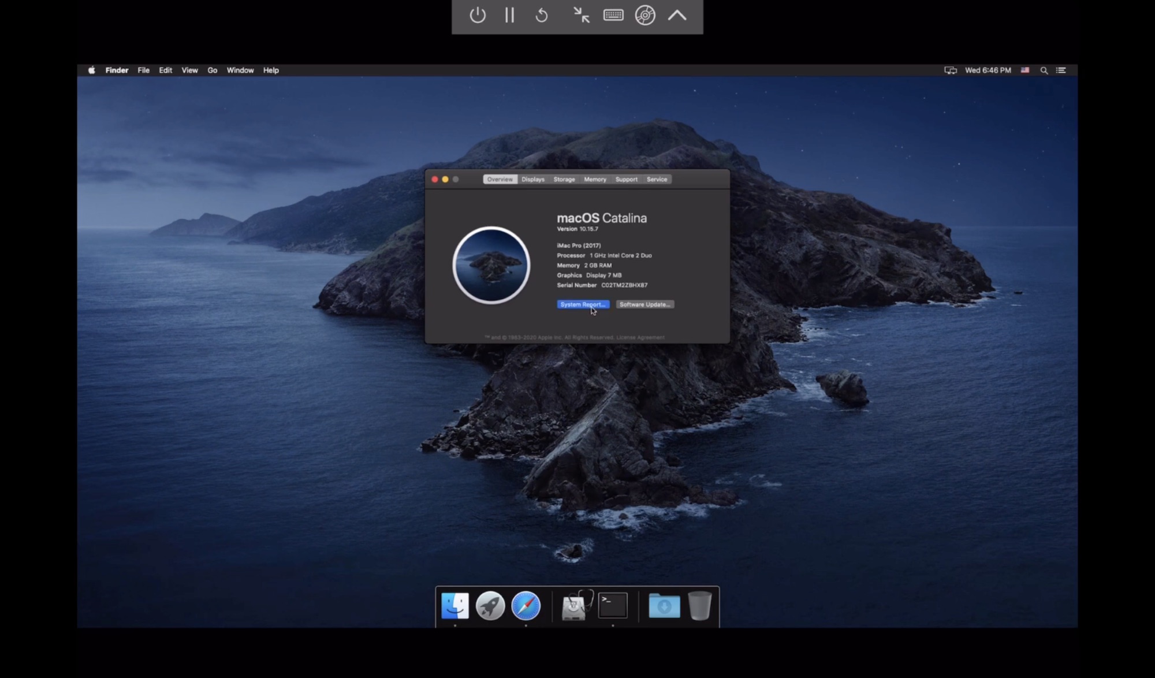Viewport: 1155px width, 678px height.
Task: Open Launchpad from the Dock
Action: click(490, 606)
